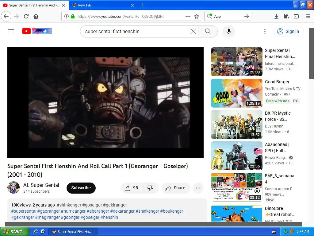Clear the YouTube search text
Screen dimensions: 314x236
coord(193,31)
